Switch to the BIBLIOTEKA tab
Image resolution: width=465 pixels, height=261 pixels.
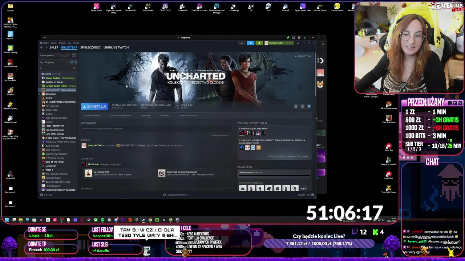click(x=69, y=47)
